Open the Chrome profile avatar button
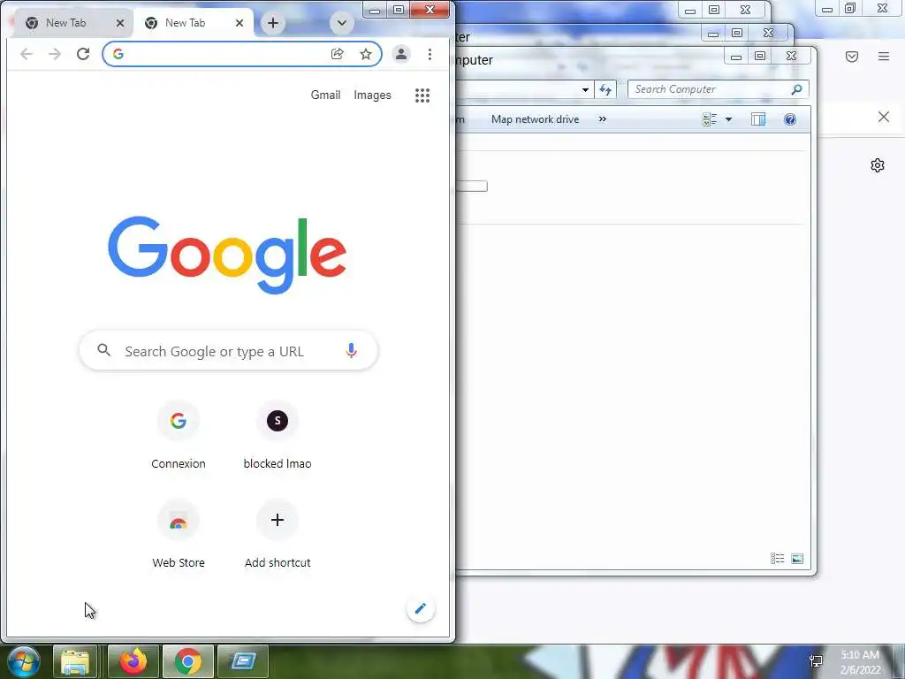905x679 pixels. 400,54
